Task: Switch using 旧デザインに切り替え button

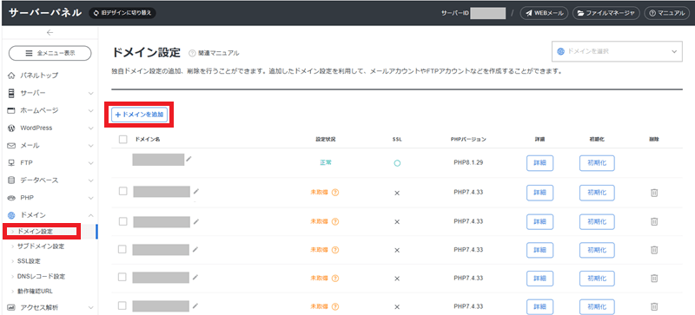Action: tap(122, 13)
